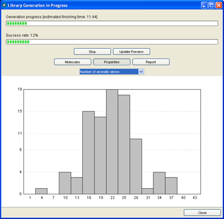Click the 'Library Generation in Progress' title text

coord(38,6)
